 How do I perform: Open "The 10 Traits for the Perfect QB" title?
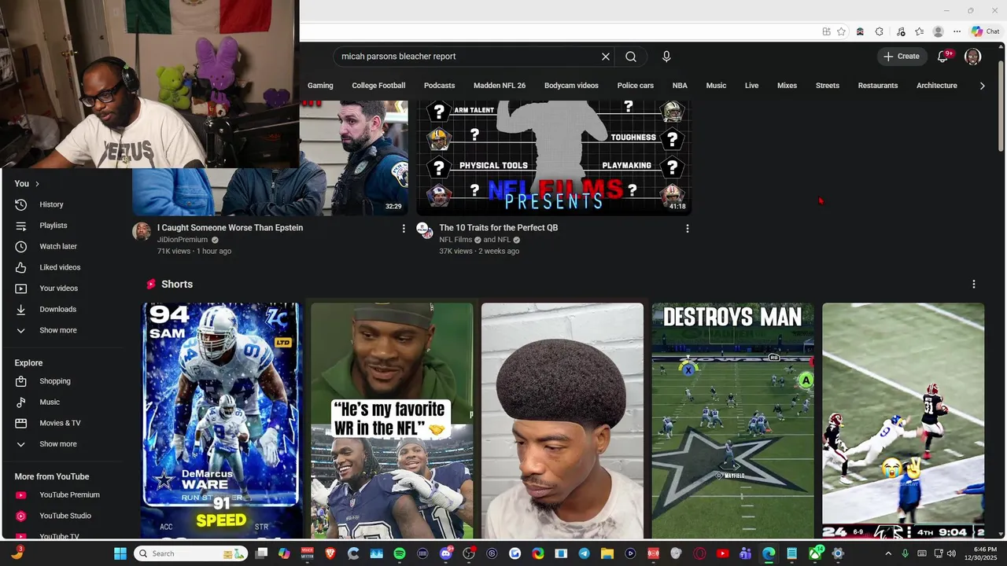[x=499, y=228]
